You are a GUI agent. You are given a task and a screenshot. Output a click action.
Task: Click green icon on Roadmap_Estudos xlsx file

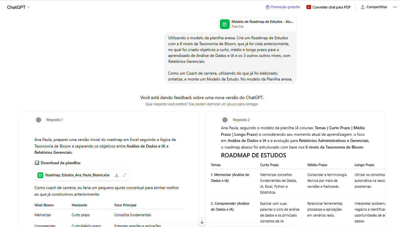[x=40, y=175]
